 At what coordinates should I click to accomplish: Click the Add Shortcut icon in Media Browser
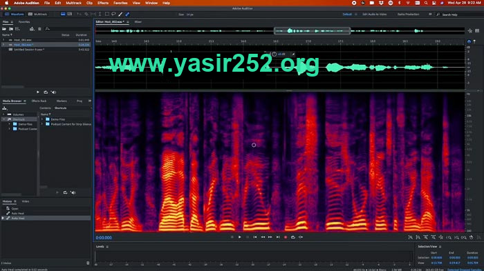4,108
